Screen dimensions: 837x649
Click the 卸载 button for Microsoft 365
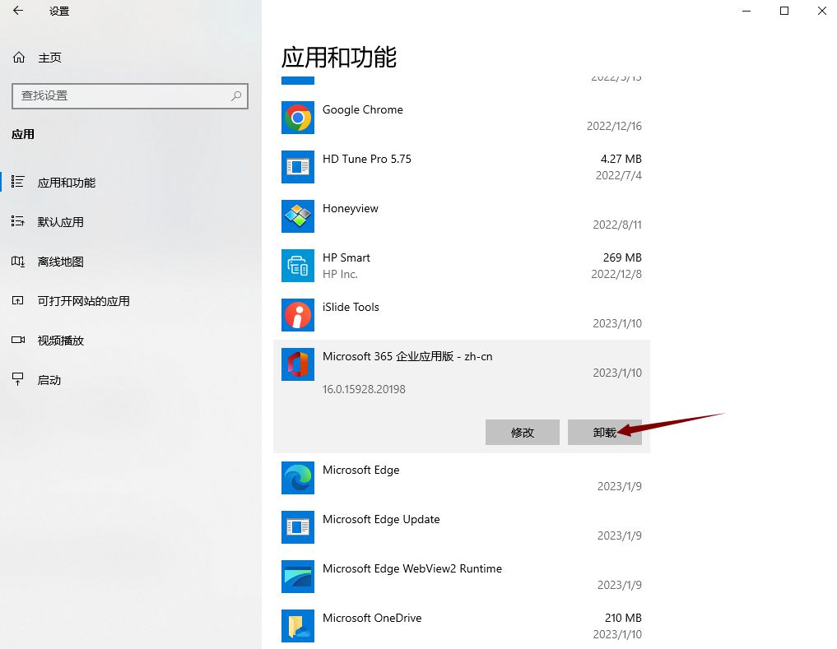point(604,432)
